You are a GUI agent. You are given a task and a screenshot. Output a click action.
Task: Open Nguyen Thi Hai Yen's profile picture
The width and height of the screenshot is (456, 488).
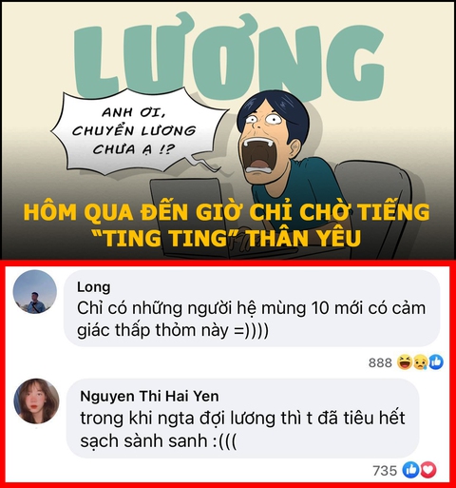[x=36, y=401]
